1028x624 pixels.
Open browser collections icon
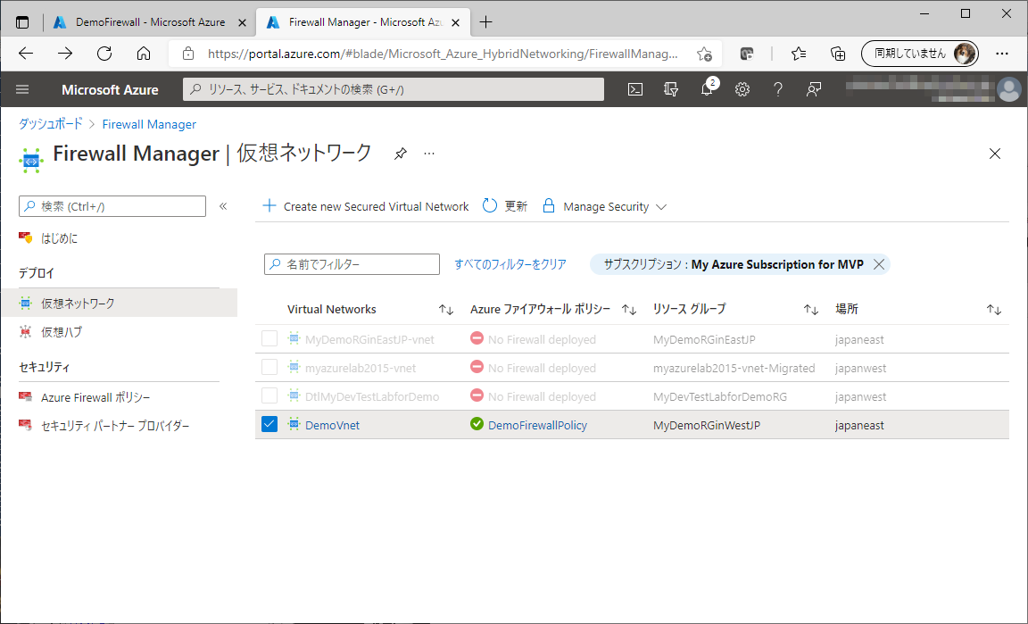click(x=838, y=54)
